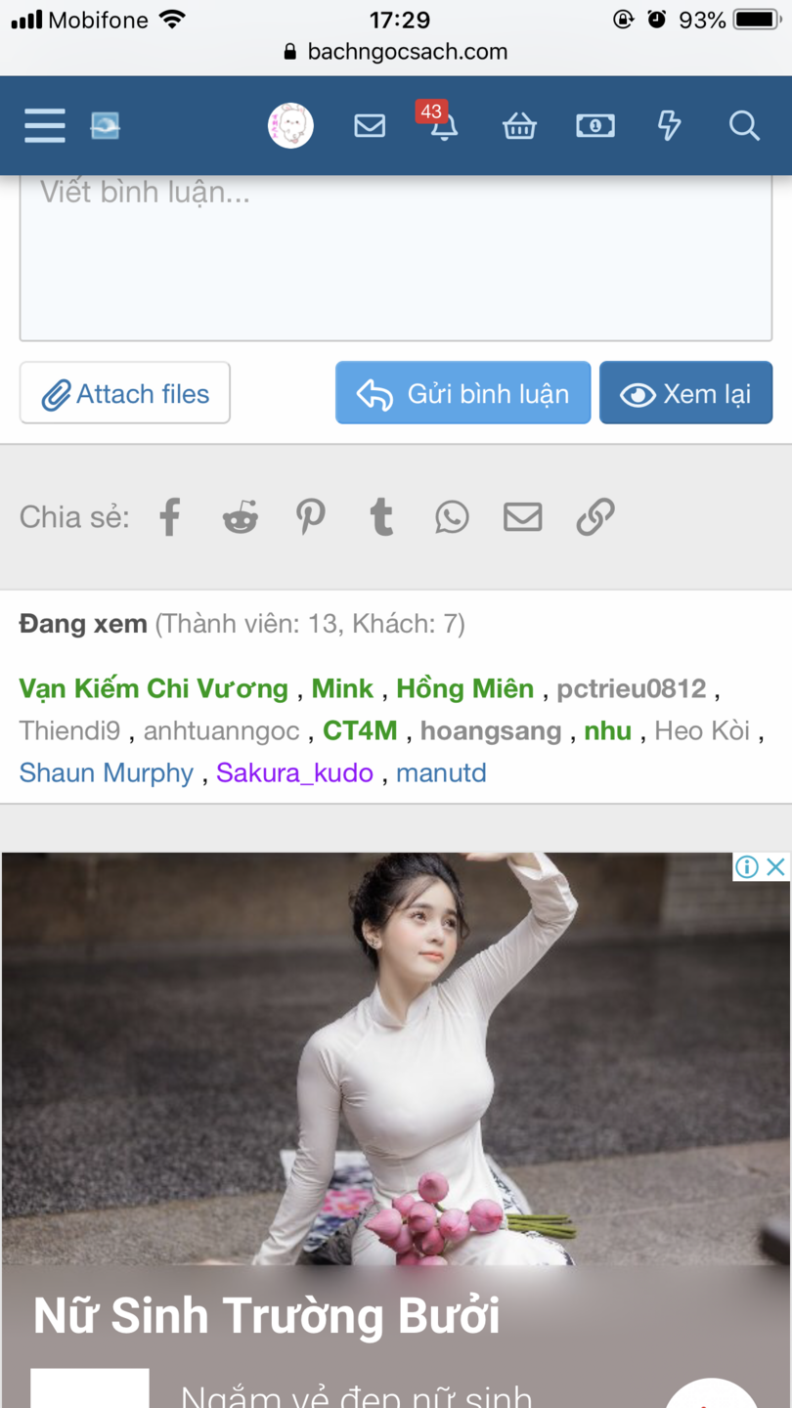Focus the Viết bình luận text box
The width and height of the screenshot is (792, 1408).
click(x=395, y=259)
